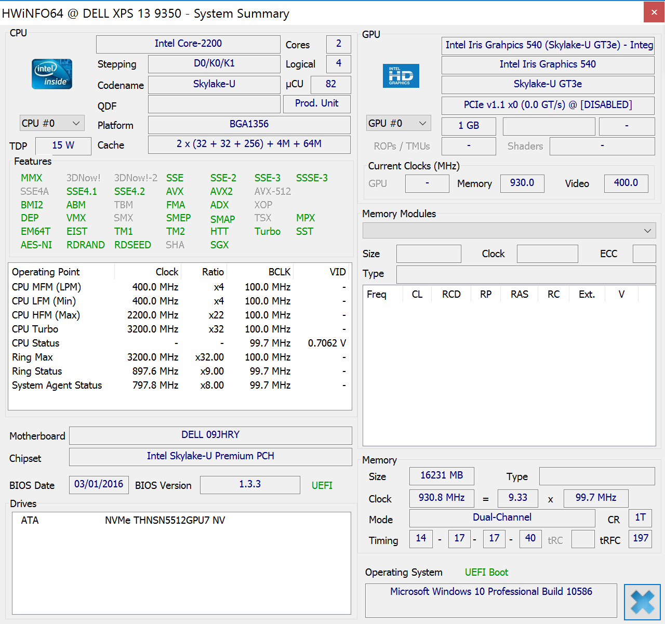Click the Dual-Channel mode field
665x624 pixels.
[502, 517]
